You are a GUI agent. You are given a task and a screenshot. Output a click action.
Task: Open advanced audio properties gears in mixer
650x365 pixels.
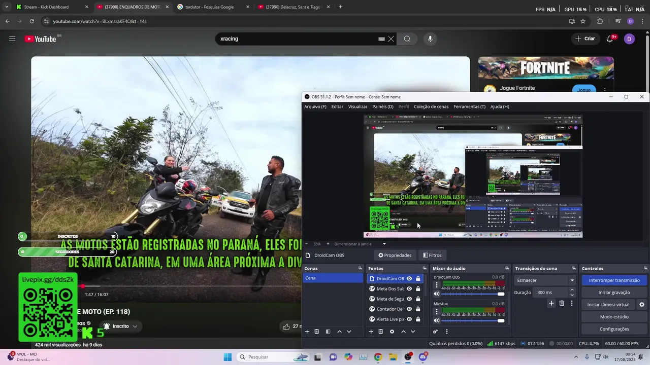point(435,332)
